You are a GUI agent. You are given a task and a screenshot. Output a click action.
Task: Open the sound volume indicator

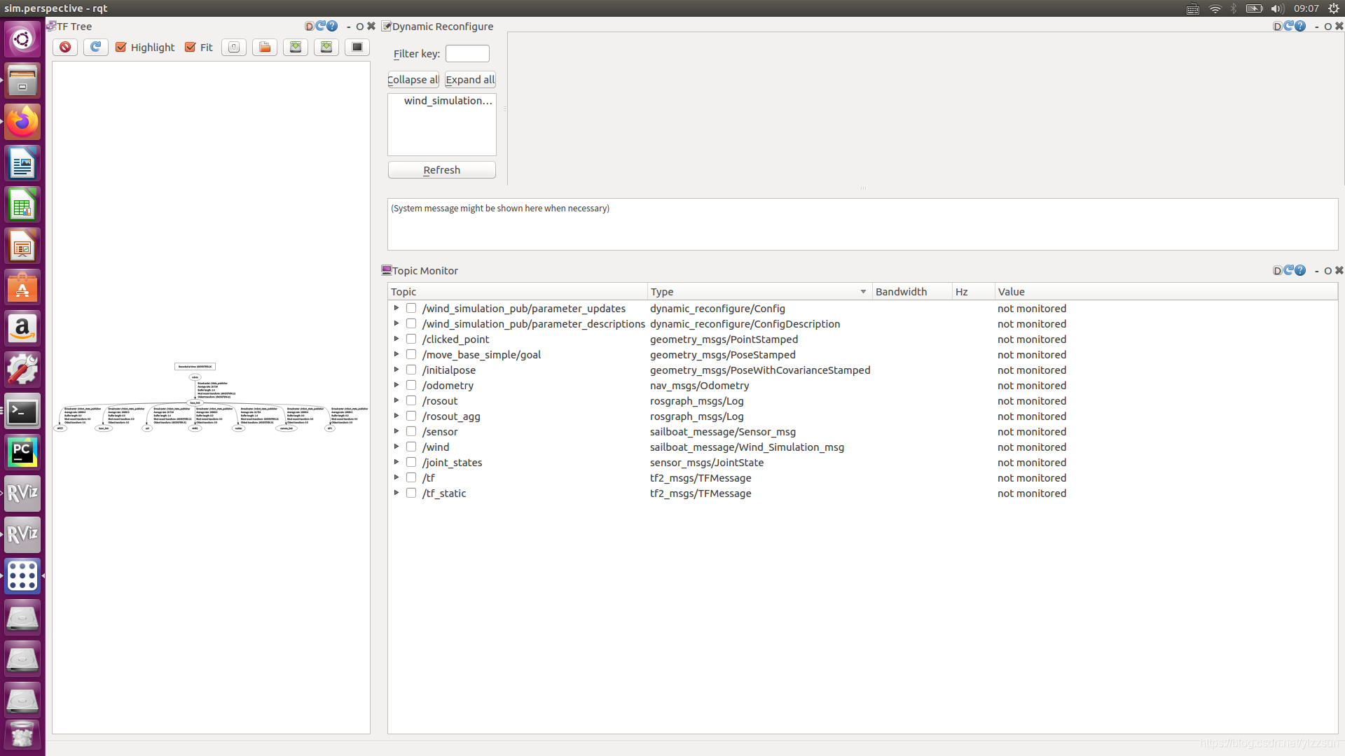[x=1278, y=8]
